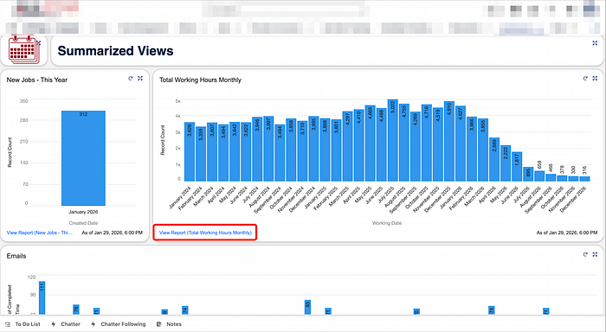Open the Chatter utility bar item

66,324
